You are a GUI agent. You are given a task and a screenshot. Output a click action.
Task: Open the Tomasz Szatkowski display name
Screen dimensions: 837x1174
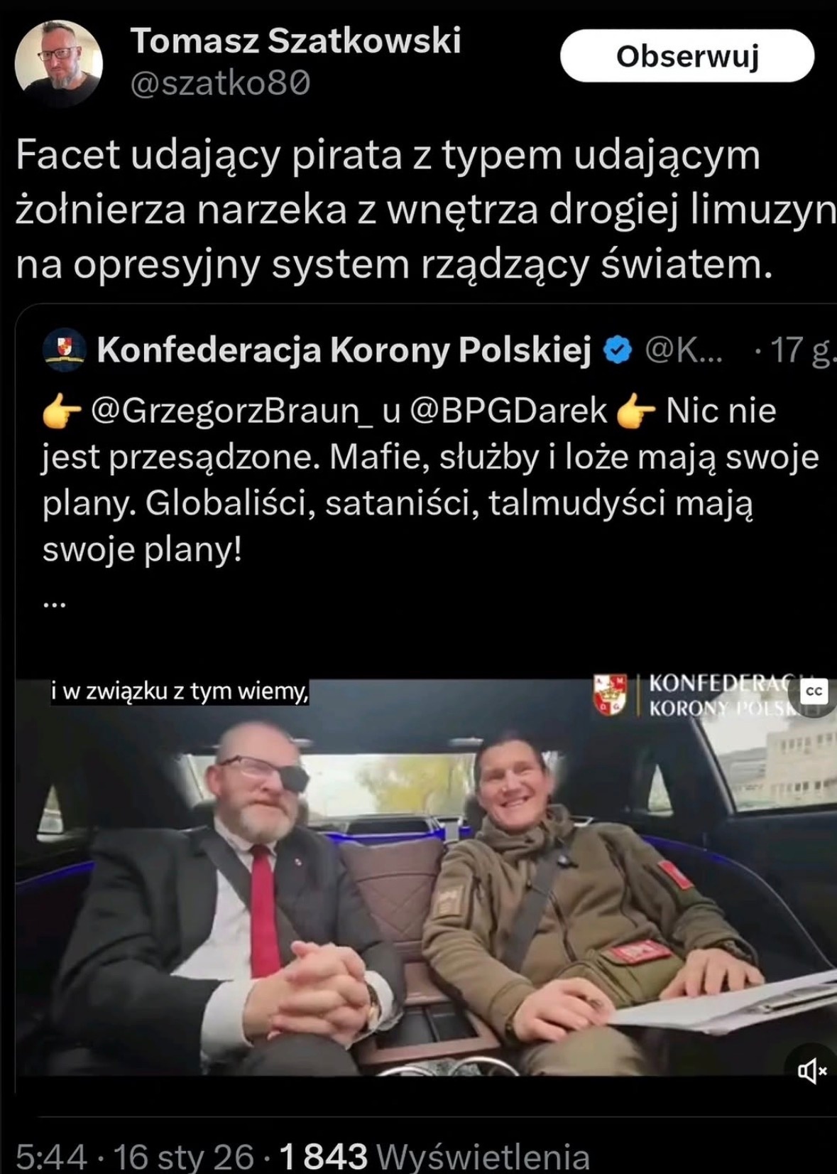295,41
